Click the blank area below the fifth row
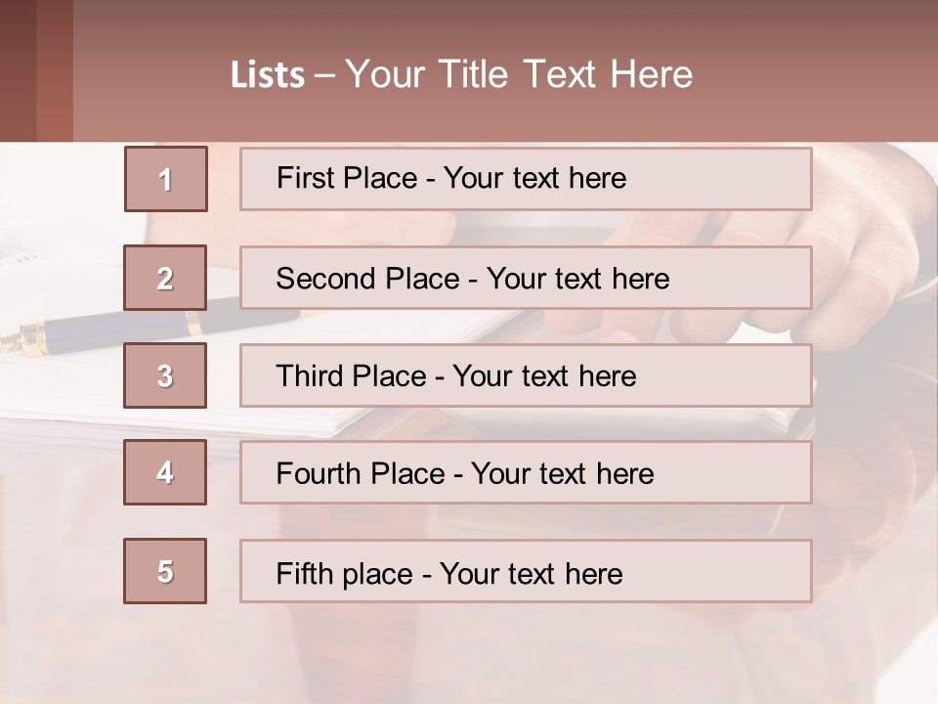938x704 pixels. [469, 655]
